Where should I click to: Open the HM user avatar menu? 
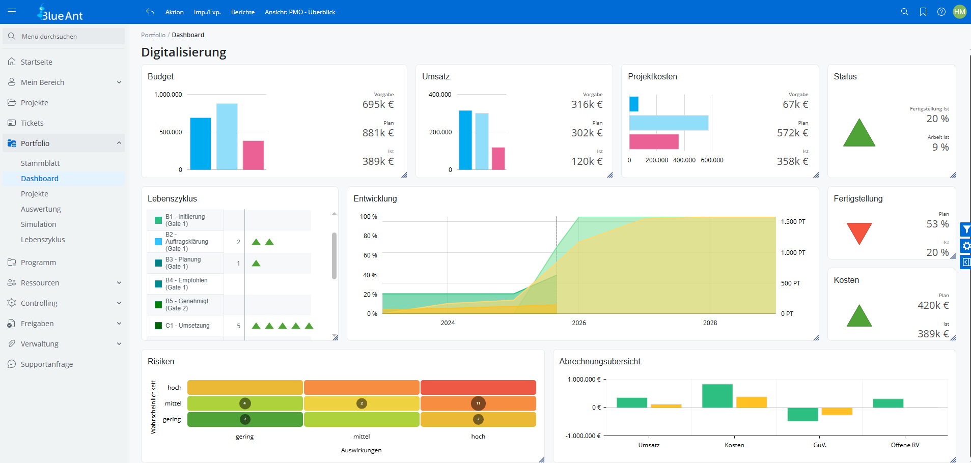pyautogui.click(x=959, y=12)
